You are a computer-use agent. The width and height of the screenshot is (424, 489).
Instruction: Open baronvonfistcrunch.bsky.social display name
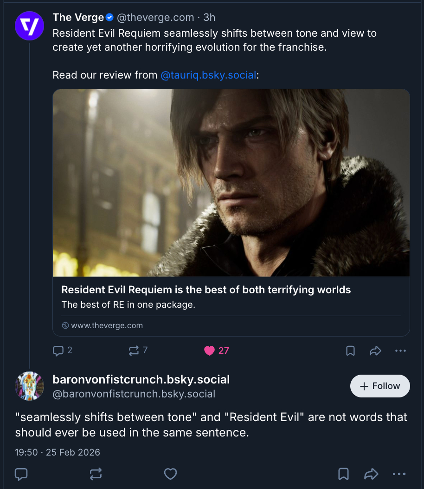tap(141, 379)
